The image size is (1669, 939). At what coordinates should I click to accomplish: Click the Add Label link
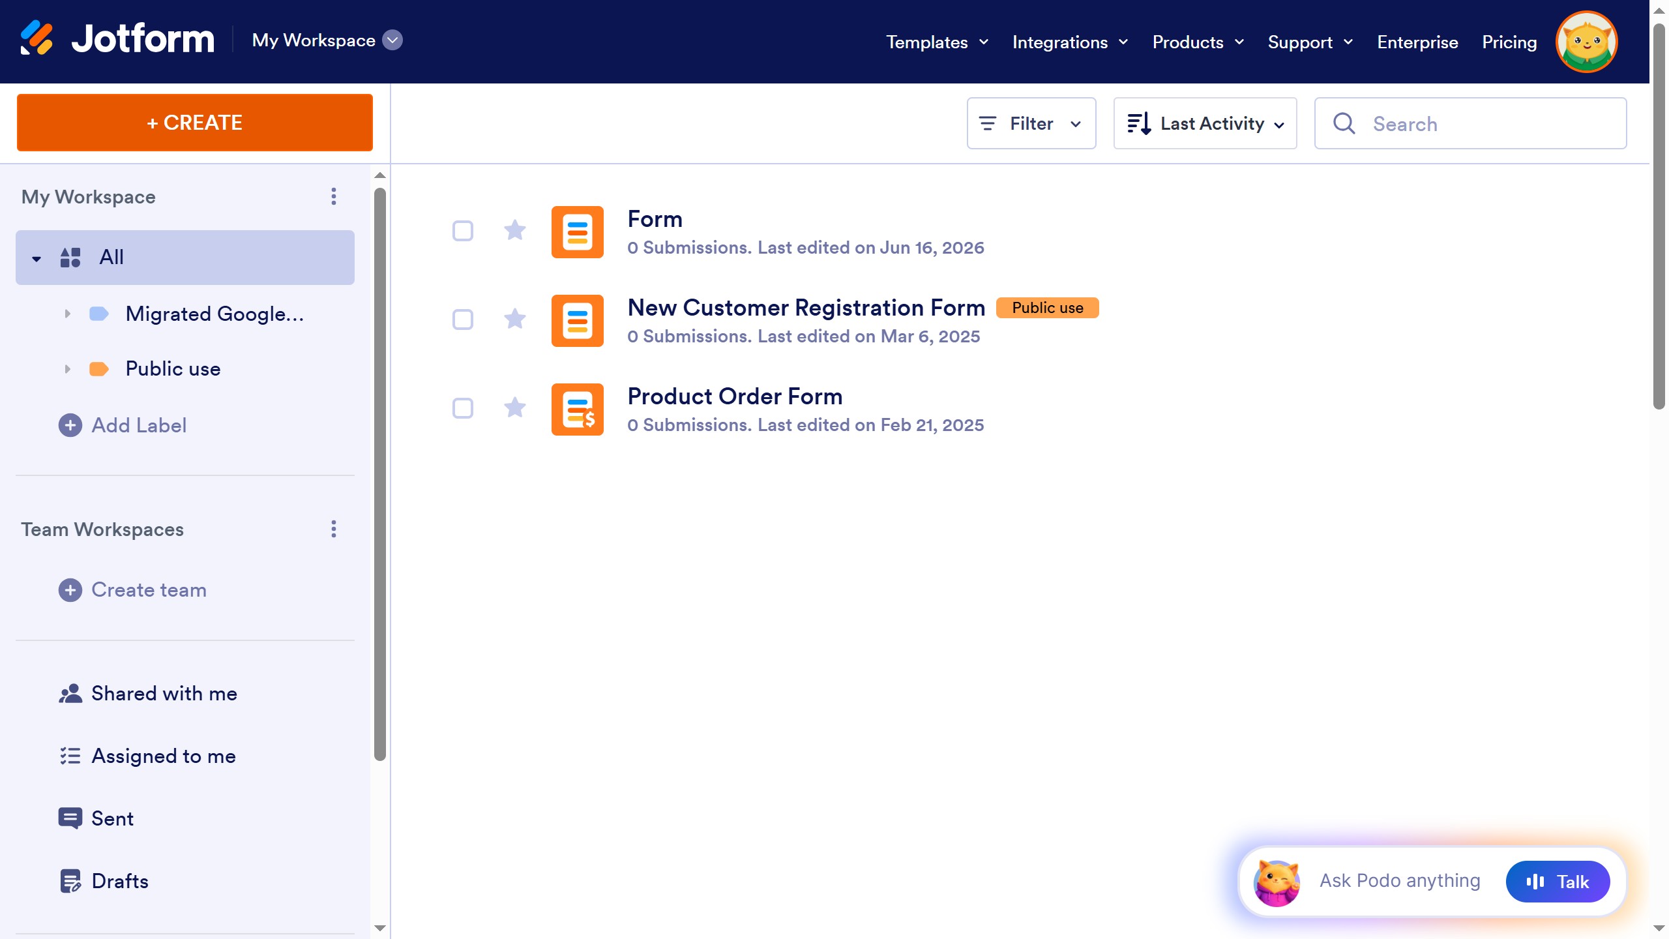[x=139, y=425]
